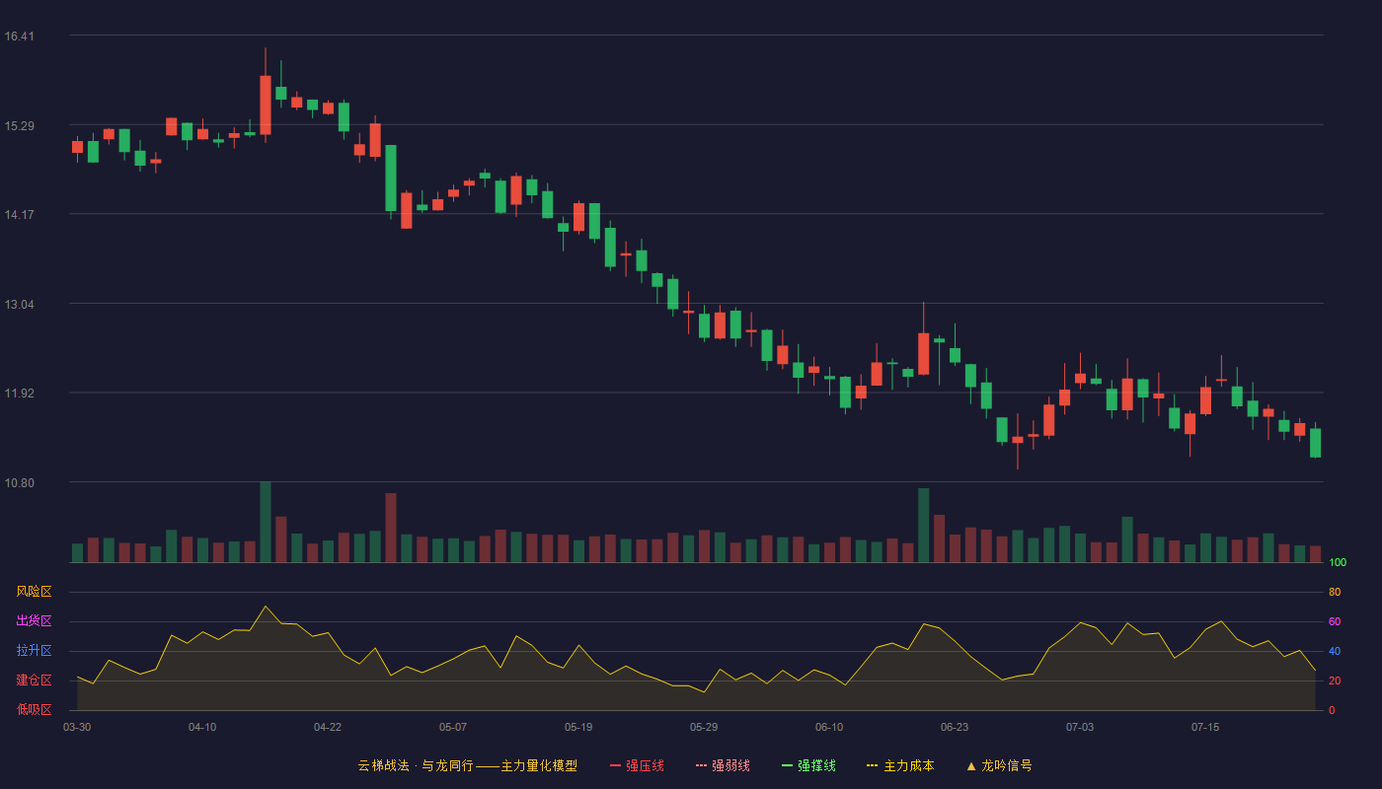The width and height of the screenshot is (1382, 789).
Task: Click the 20 indicator scale value
Action: click(x=1335, y=681)
